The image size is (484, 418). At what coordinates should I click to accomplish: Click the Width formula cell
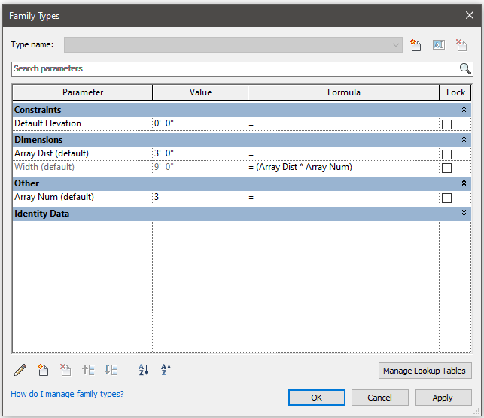343,168
